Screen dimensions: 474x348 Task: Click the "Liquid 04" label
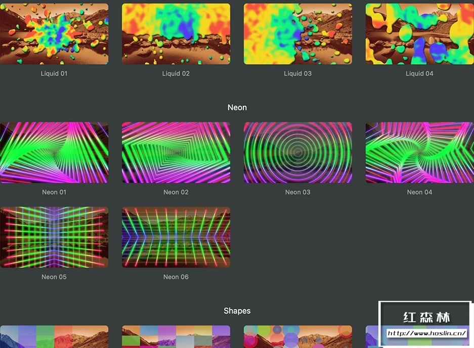(x=419, y=73)
